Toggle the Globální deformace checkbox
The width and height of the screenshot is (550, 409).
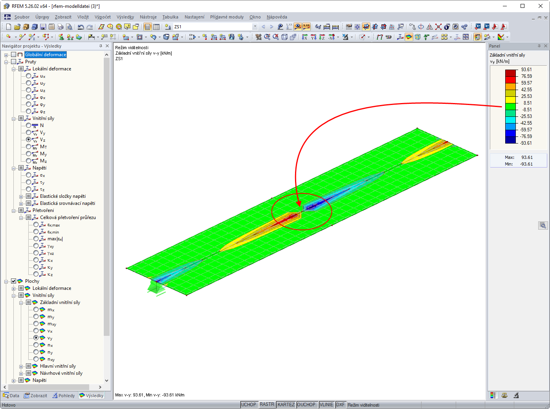(x=14, y=55)
